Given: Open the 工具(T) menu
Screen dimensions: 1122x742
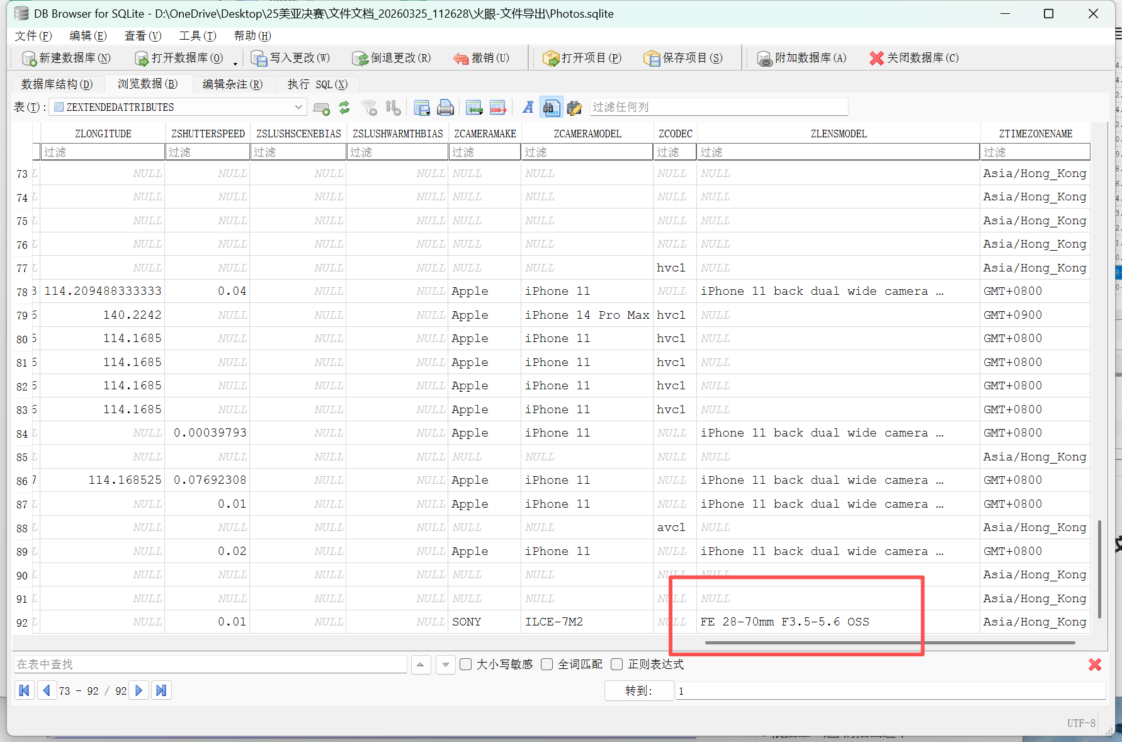Looking at the screenshot, I should [198, 36].
